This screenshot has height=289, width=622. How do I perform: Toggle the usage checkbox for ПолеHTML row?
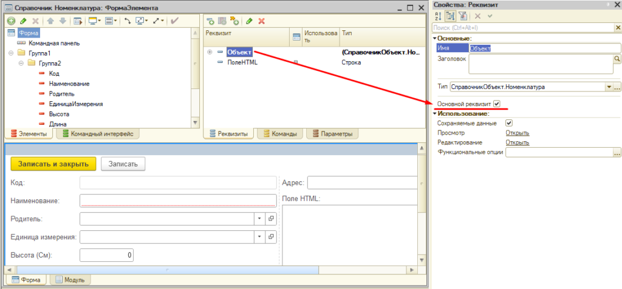point(296,62)
